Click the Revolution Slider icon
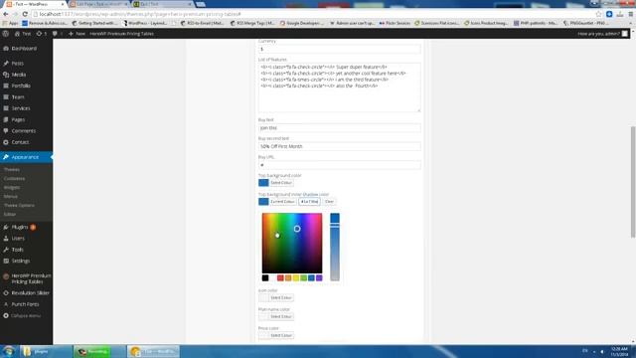The image size is (636, 358). pos(6,293)
